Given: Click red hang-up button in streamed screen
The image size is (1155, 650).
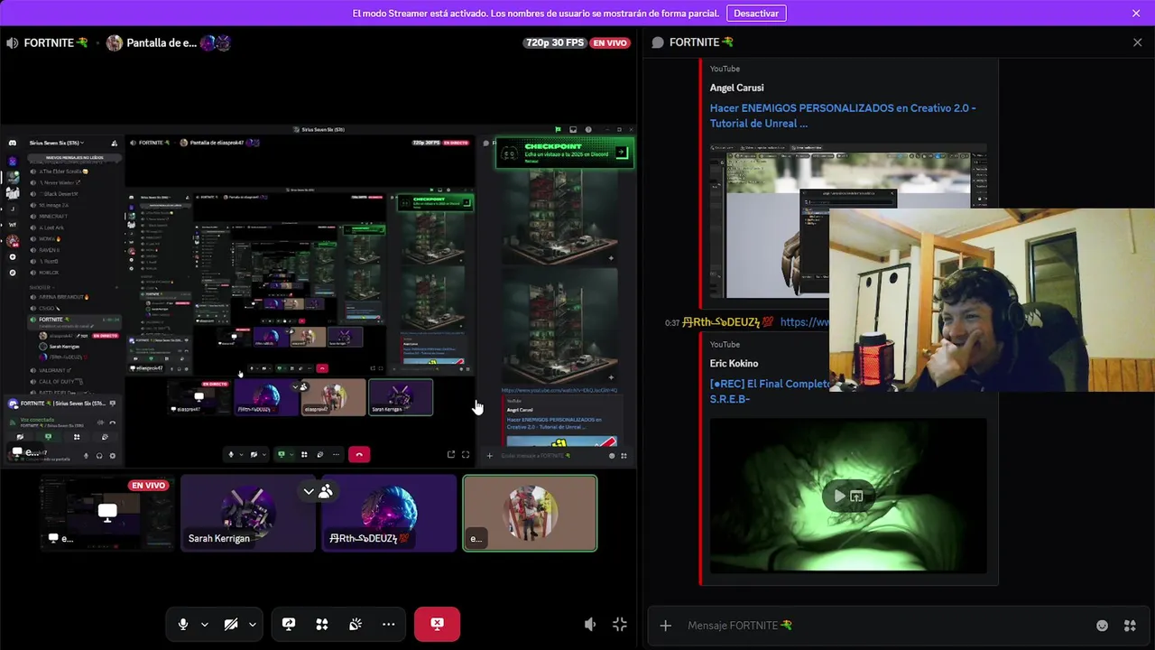Looking at the screenshot, I should coord(359,454).
